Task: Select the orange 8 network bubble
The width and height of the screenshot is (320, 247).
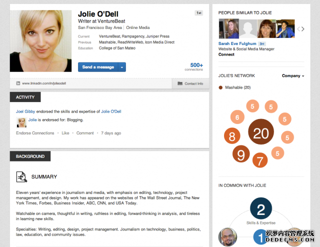Action: click(x=232, y=135)
